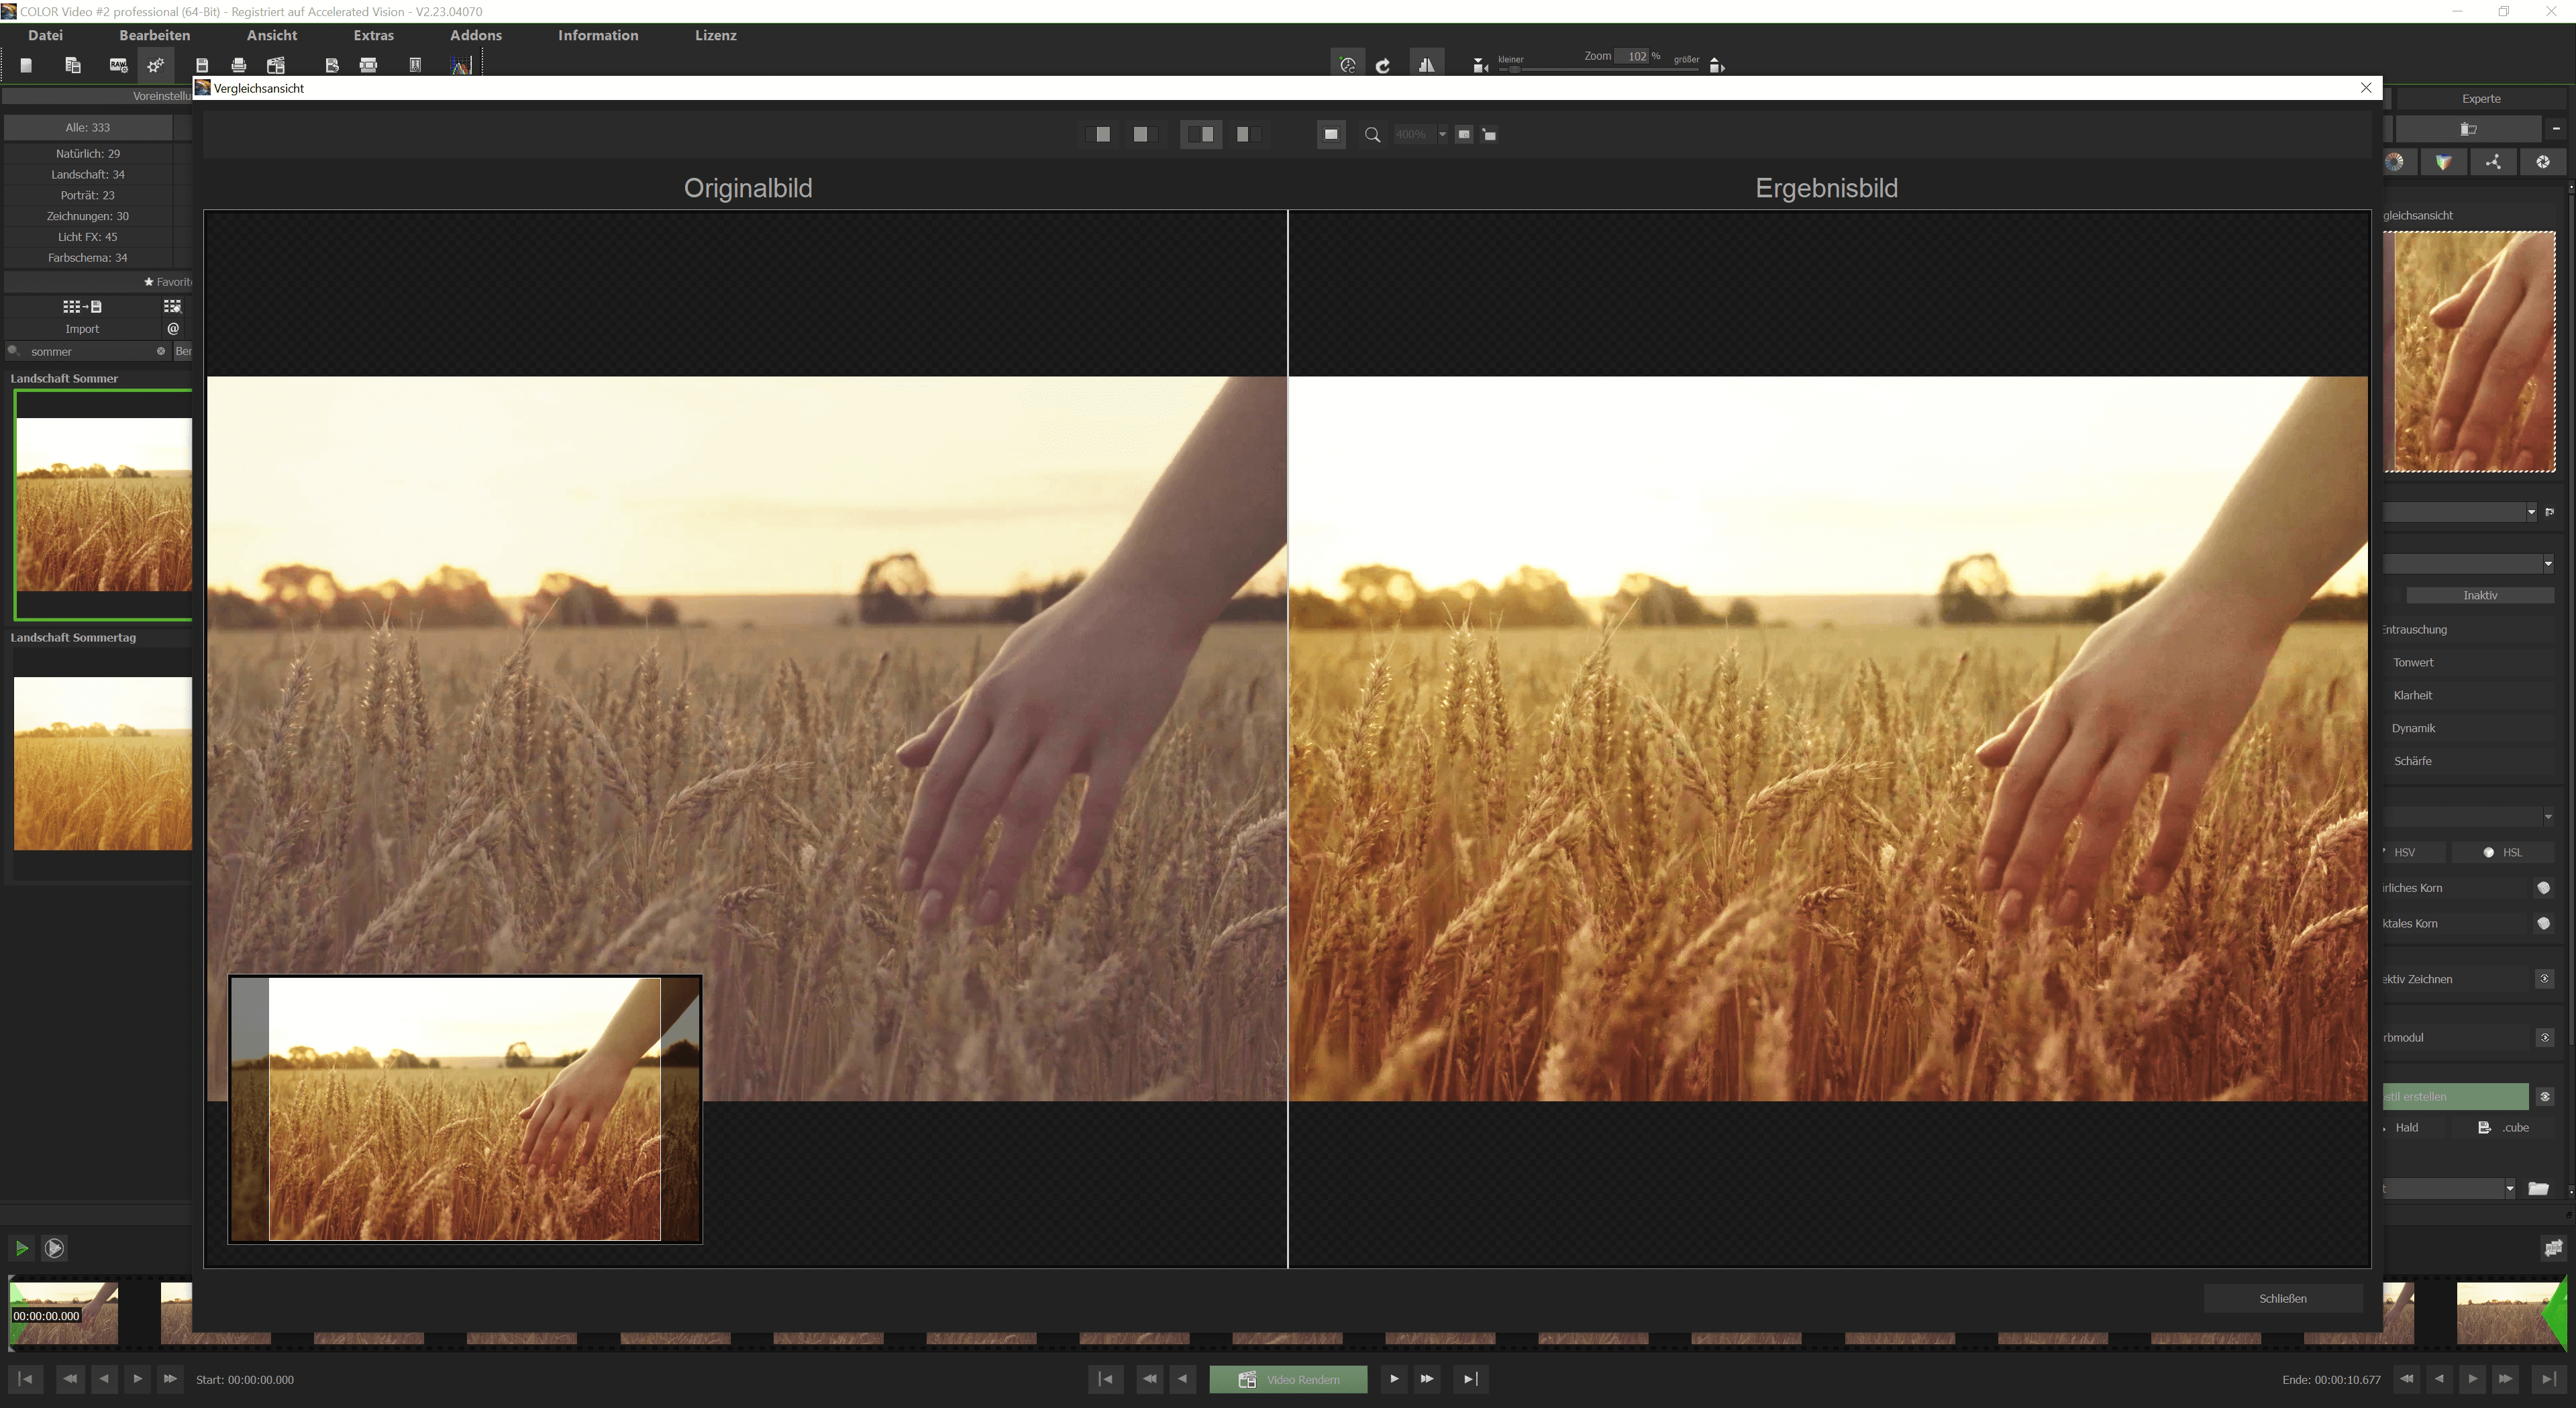Toggle the side-by-side comparison layout
The image size is (2576, 1408).
point(1202,134)
